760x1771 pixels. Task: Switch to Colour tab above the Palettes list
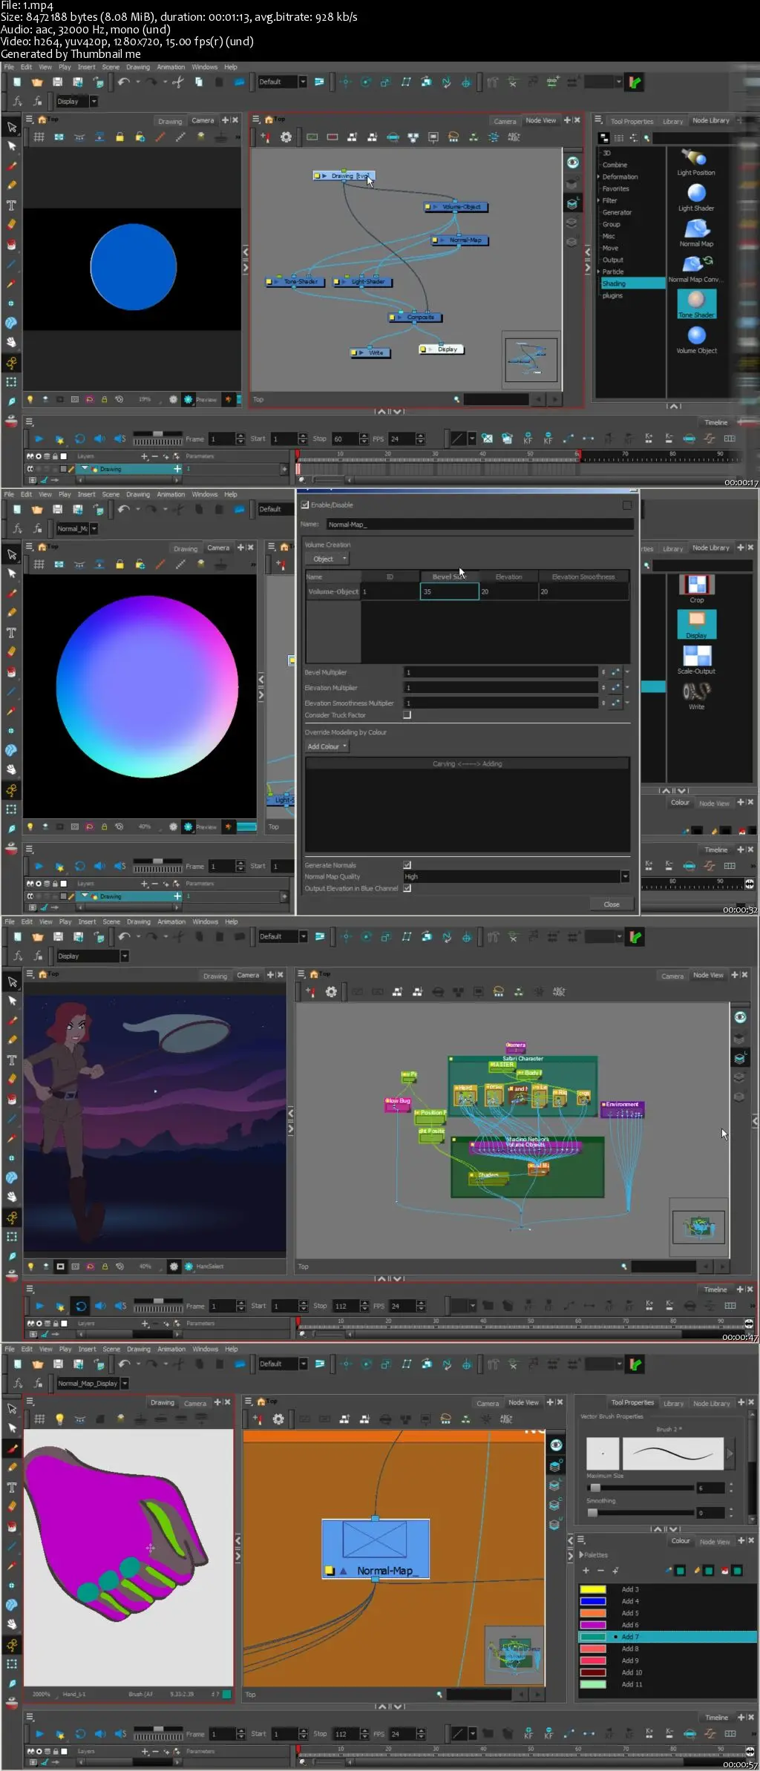tap(681, 1541)
